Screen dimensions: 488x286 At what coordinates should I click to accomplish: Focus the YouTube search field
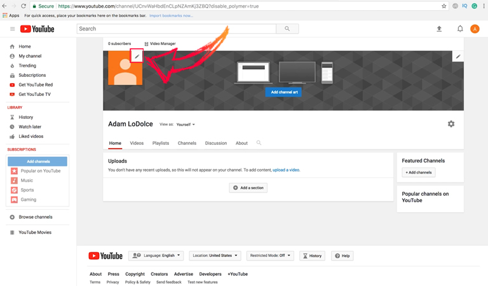pos(177,29)
